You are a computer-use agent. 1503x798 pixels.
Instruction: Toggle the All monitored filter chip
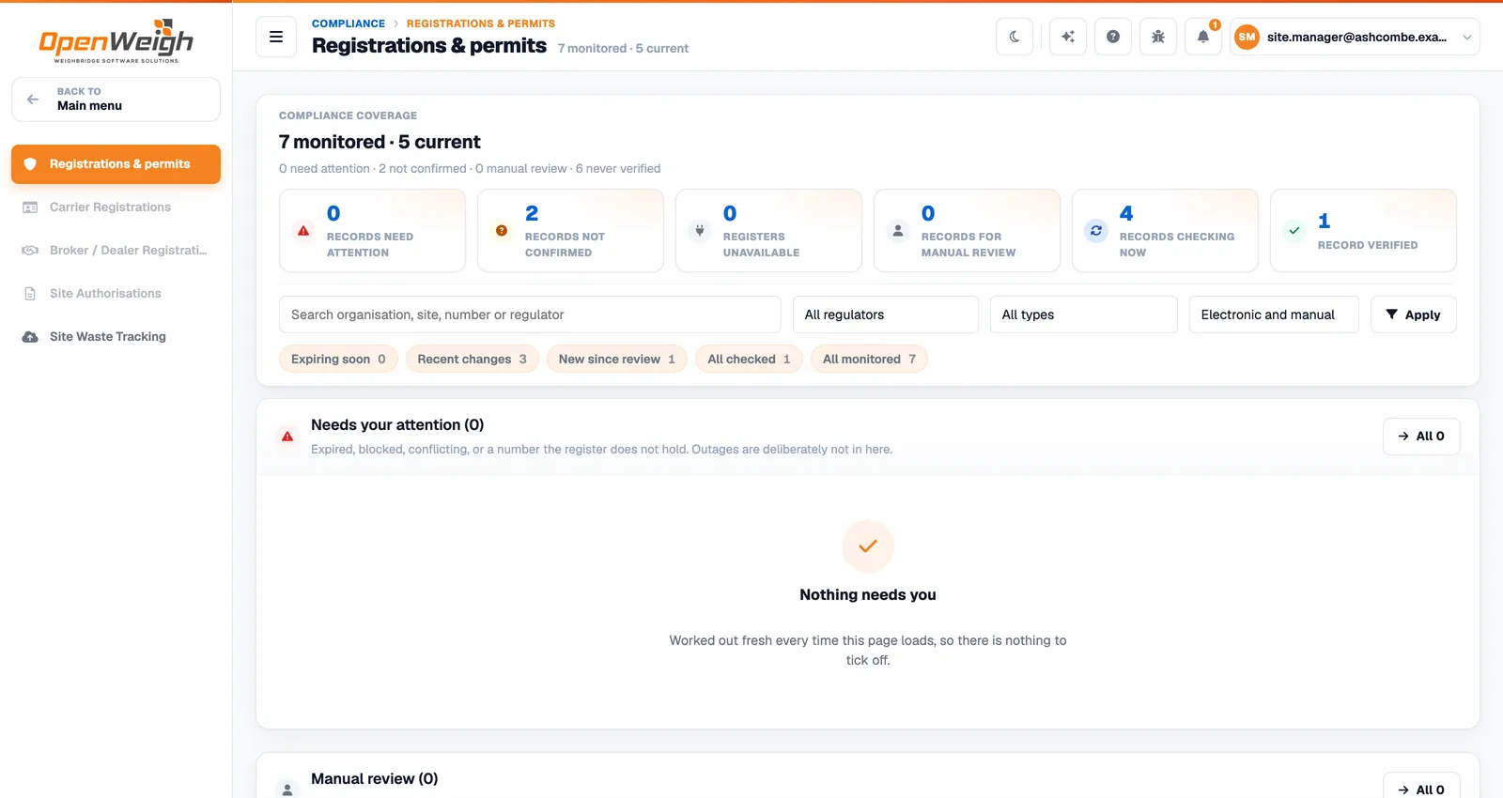pyautogui.click(x=869, y=360)
